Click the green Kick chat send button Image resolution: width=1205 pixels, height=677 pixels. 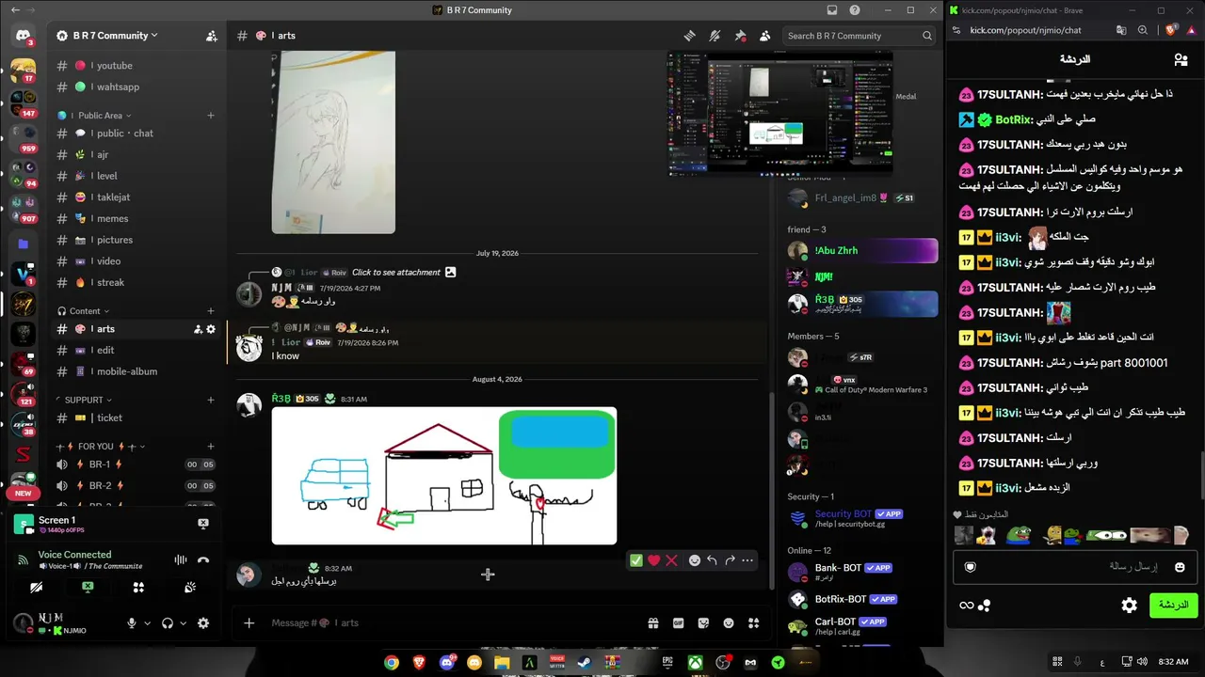(1173, 606)
